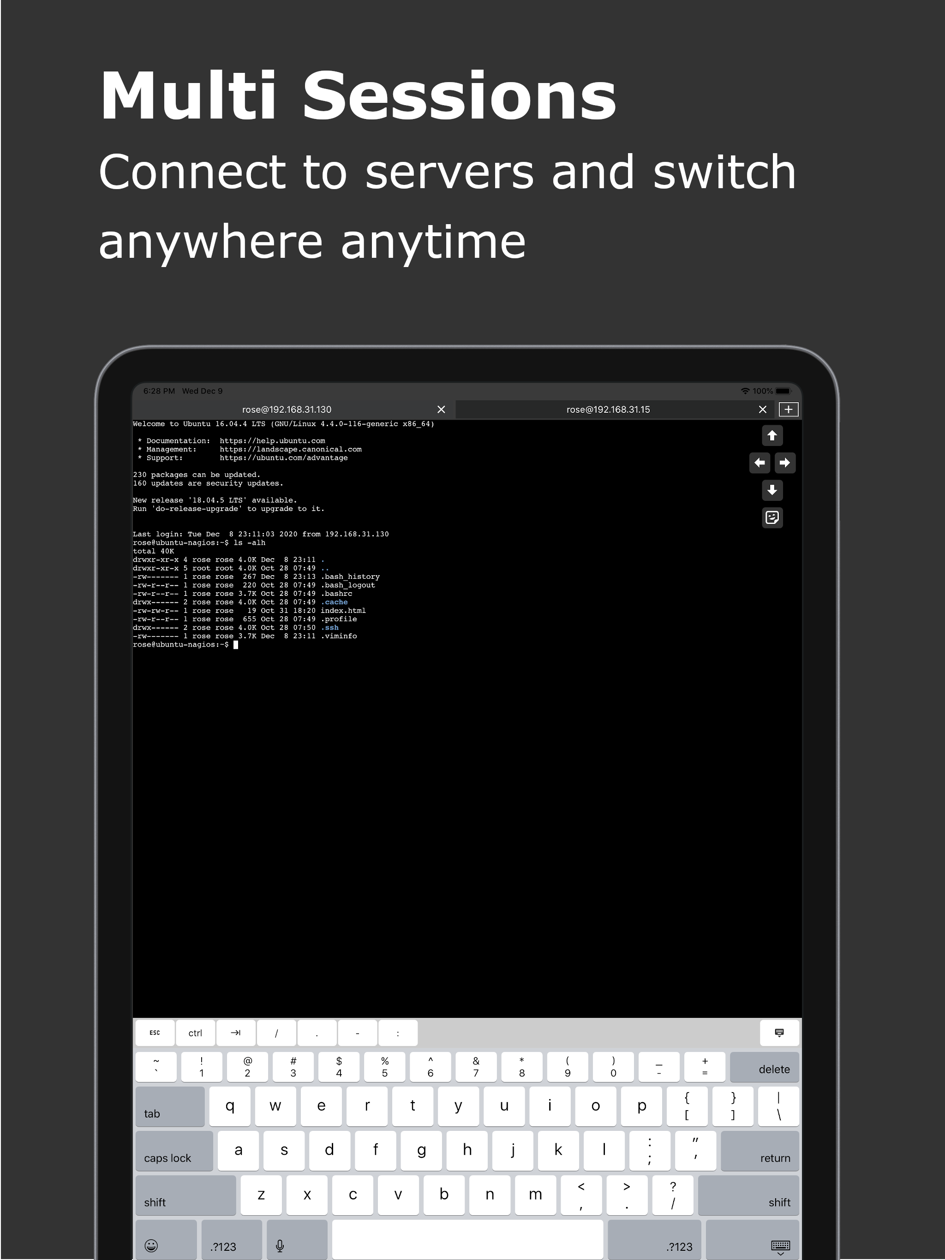
Task: Hide keyboard using accessory bar icon
Action: click(779, 1033)
